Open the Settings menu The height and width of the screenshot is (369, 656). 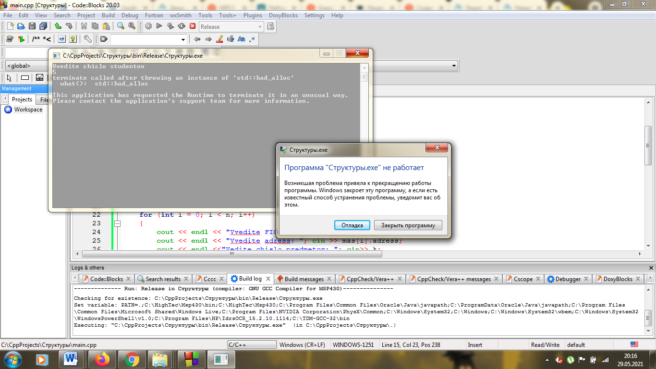pyautogui.click(x=315, y=15)
